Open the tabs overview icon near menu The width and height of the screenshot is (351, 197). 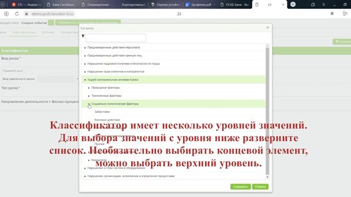point(313,4)
